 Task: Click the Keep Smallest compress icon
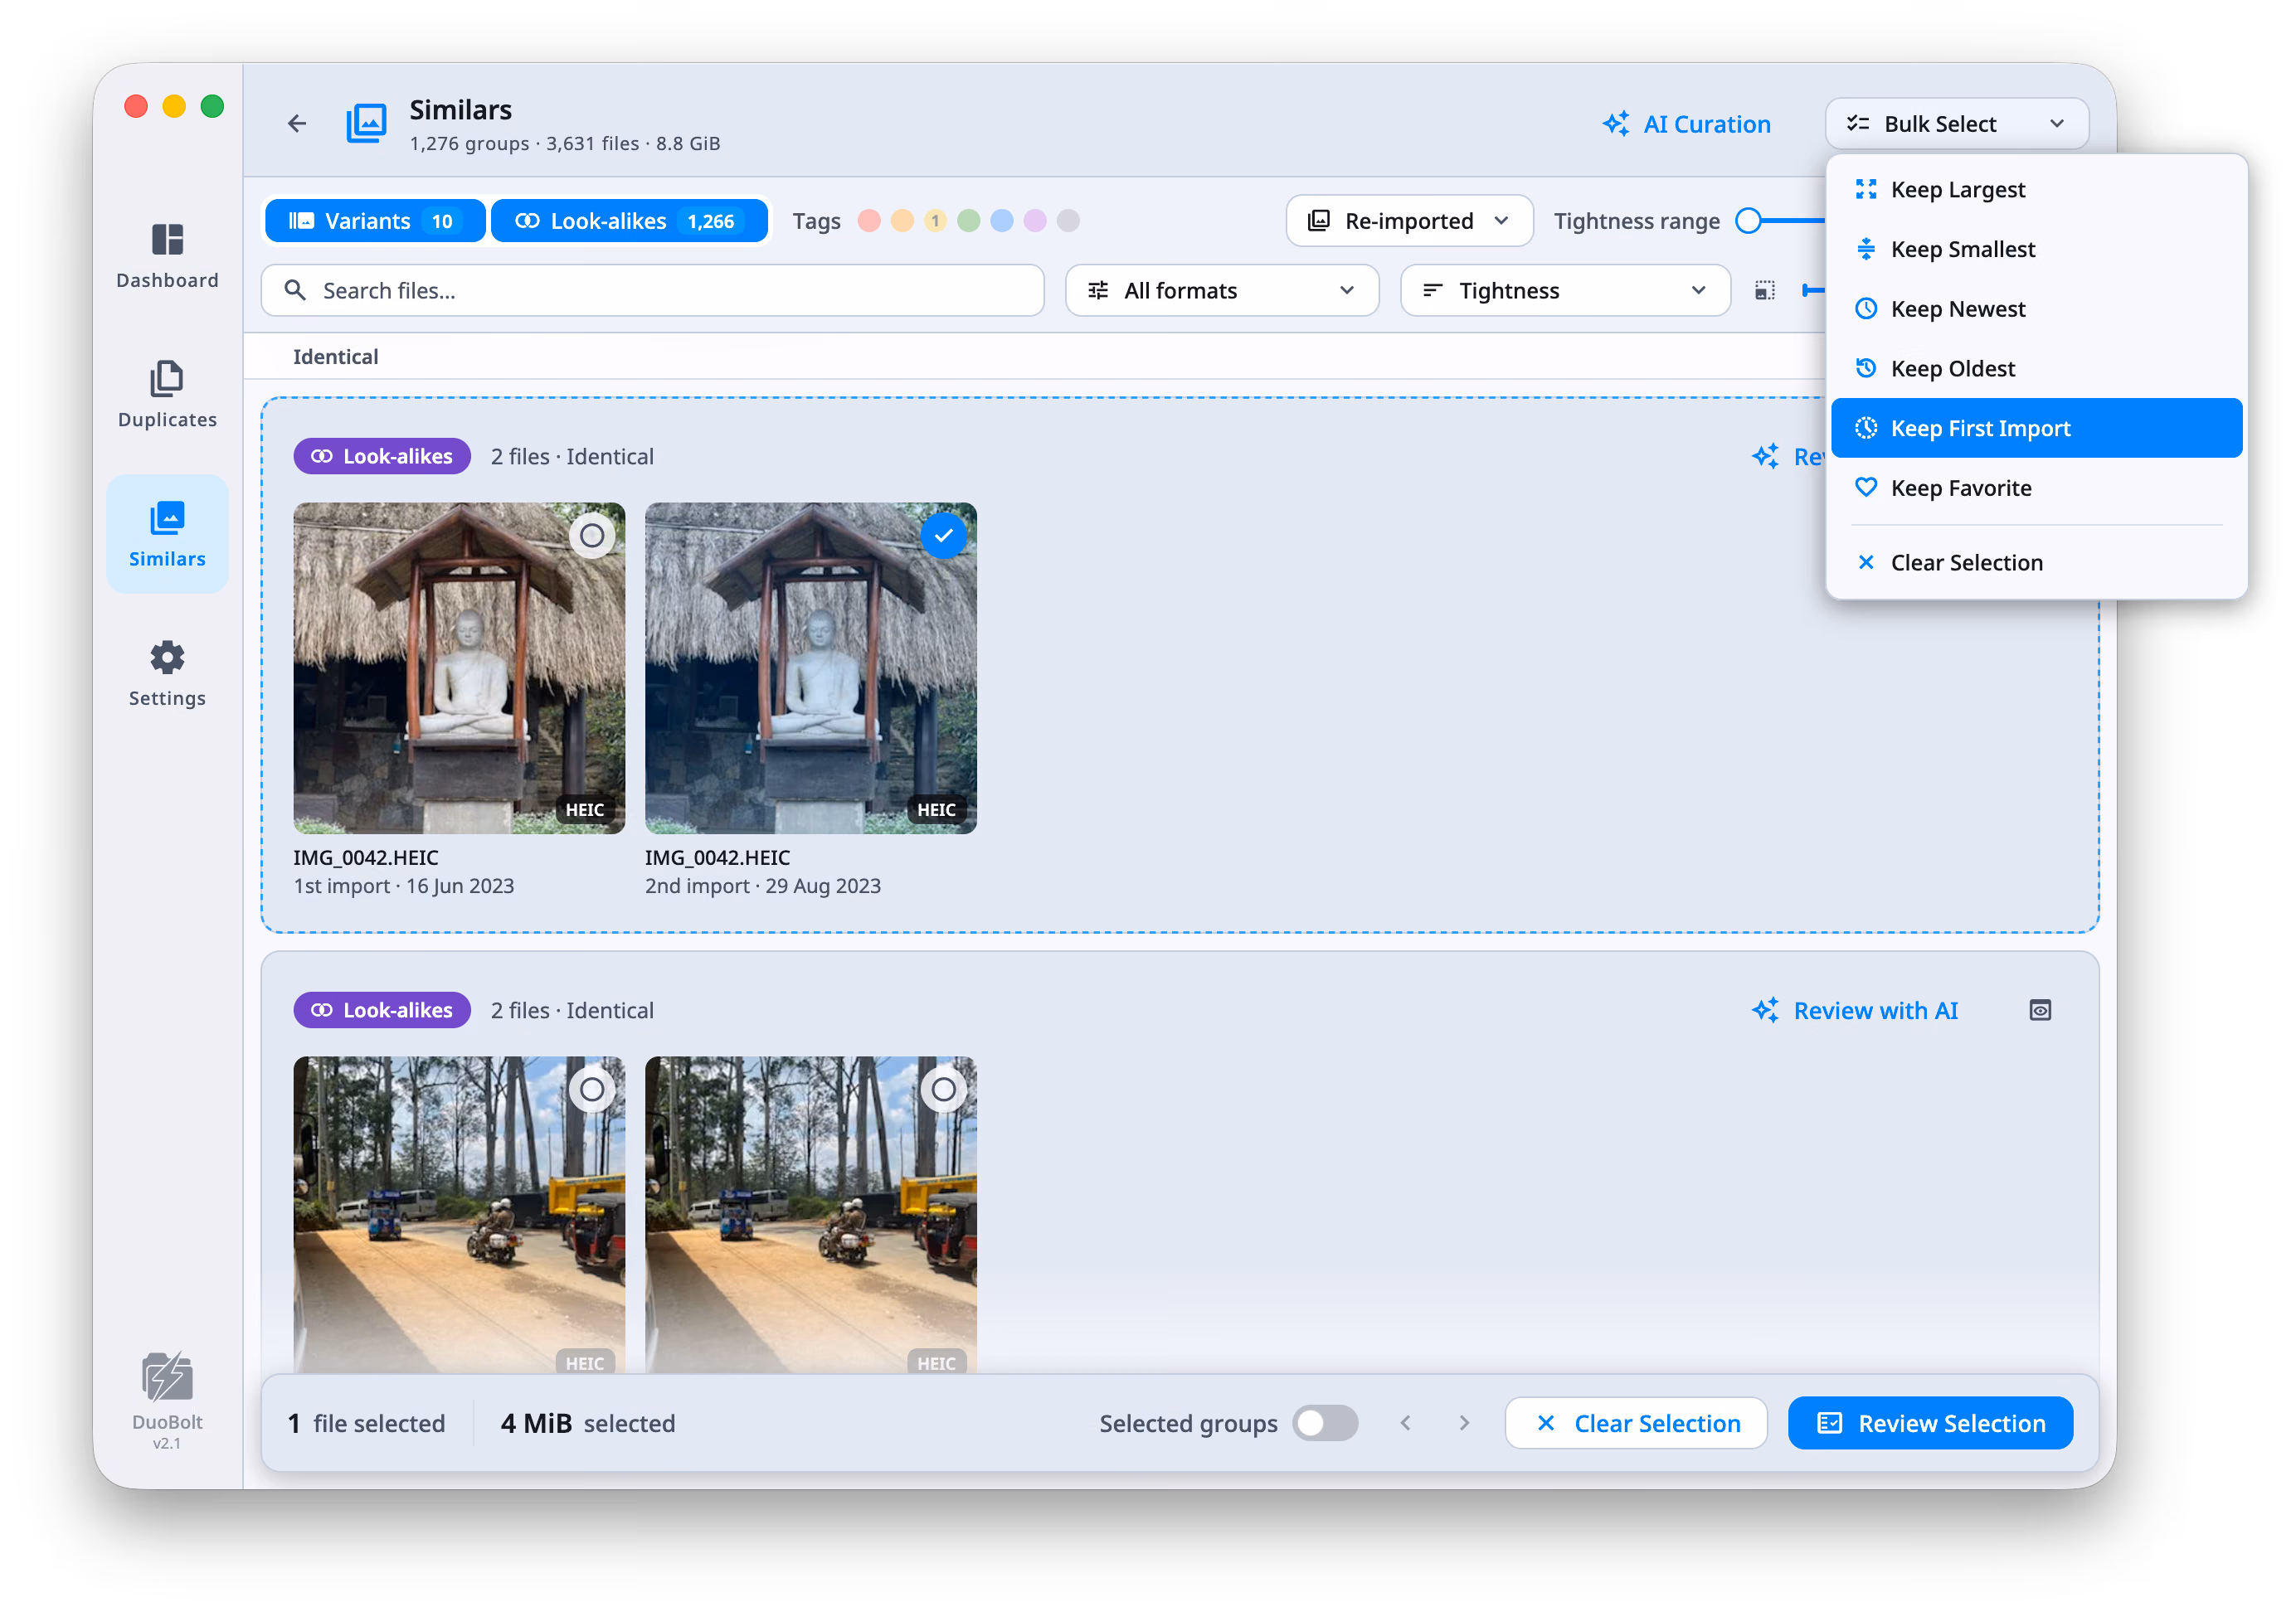[1866, 249]
